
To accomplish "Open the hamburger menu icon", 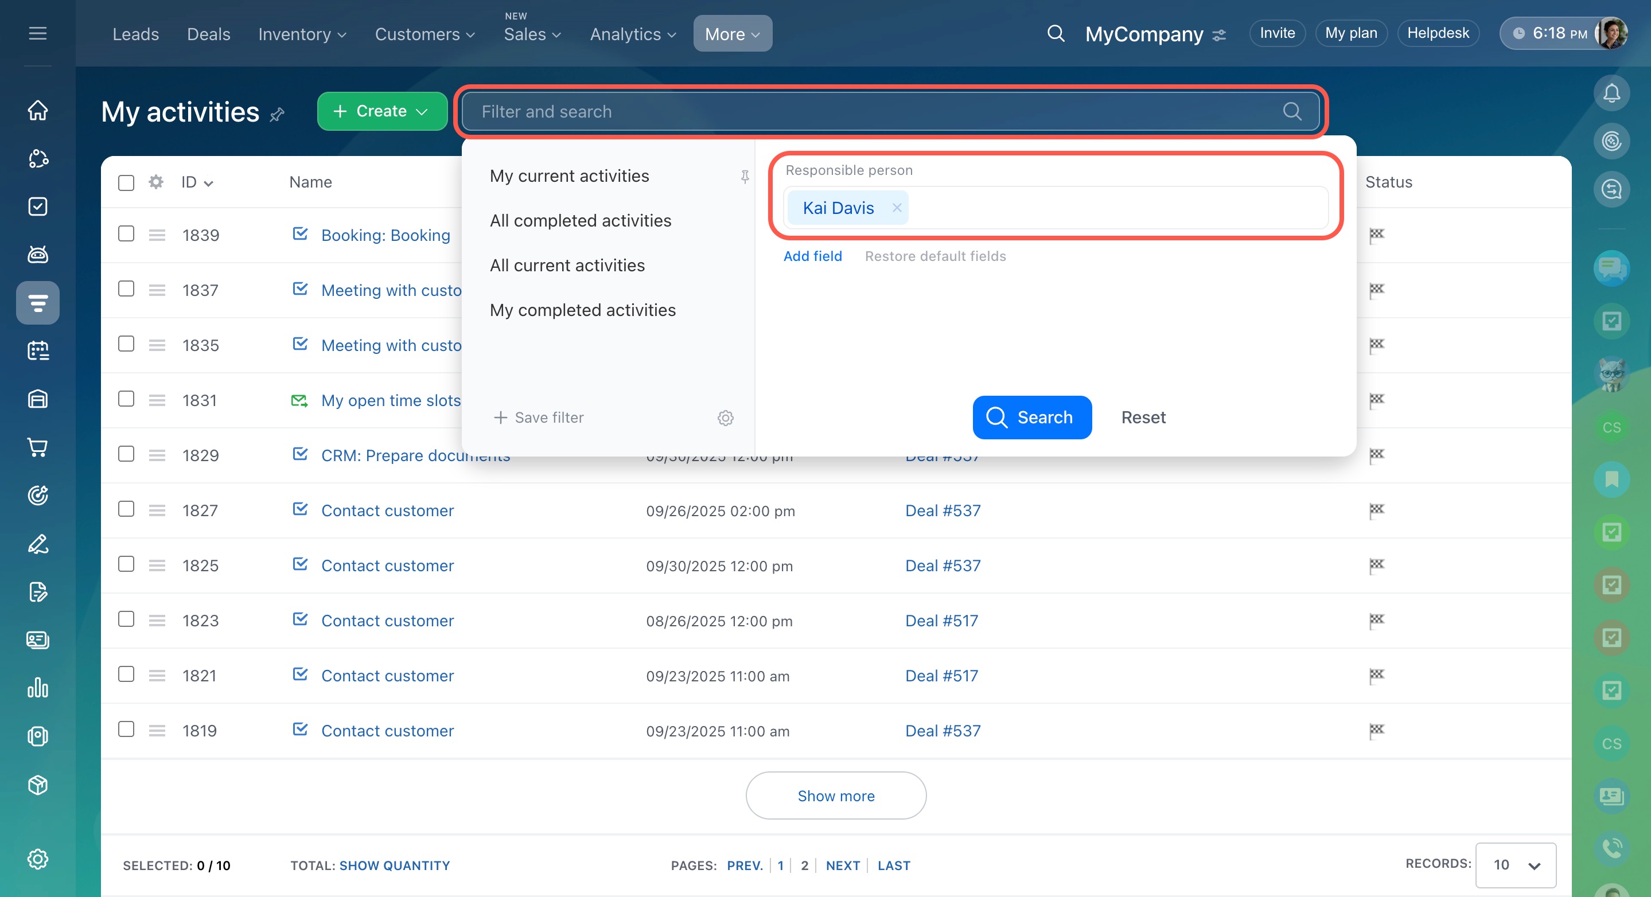I will coord(38,33).
